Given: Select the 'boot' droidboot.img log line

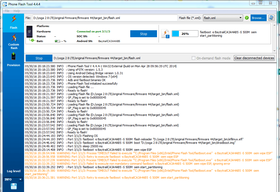Looking at the screenshot, I should [x=130, y=143].
